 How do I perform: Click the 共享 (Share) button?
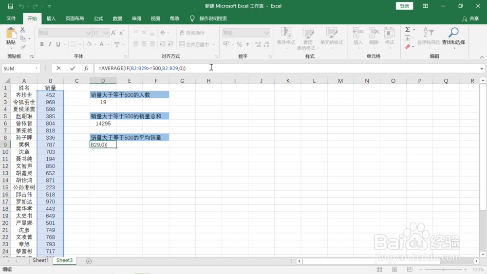[x=470, y=18]
